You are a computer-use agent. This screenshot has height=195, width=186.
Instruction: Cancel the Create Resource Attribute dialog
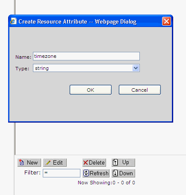(x=140, y=90)
